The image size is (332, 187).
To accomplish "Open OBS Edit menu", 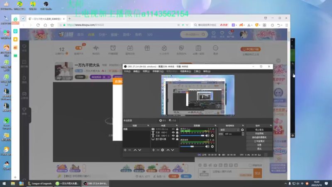I will [x=137, y=71].
